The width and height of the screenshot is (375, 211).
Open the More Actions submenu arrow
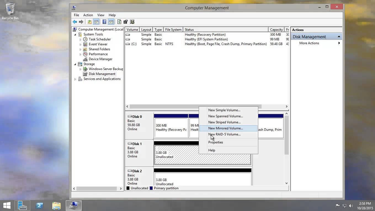click(339, 43)
